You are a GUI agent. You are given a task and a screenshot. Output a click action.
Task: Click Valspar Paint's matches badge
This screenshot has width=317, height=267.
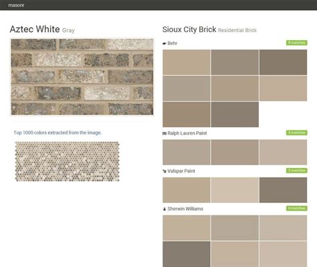click(297, 171)
